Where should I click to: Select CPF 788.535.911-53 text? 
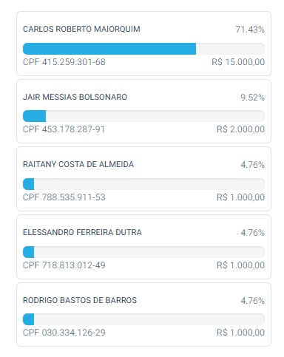click(64, 197)
